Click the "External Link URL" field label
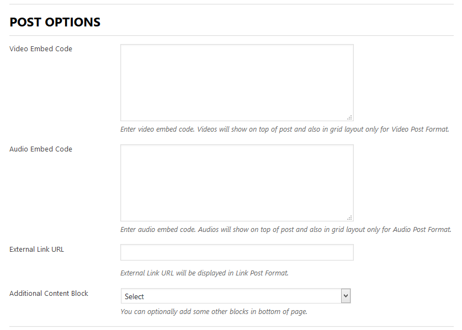This screenshot has width=462, height=330. point(36,250)
